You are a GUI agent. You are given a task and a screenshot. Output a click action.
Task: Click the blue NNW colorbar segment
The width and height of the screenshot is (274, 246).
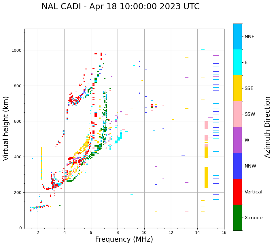tap(237, 166)
